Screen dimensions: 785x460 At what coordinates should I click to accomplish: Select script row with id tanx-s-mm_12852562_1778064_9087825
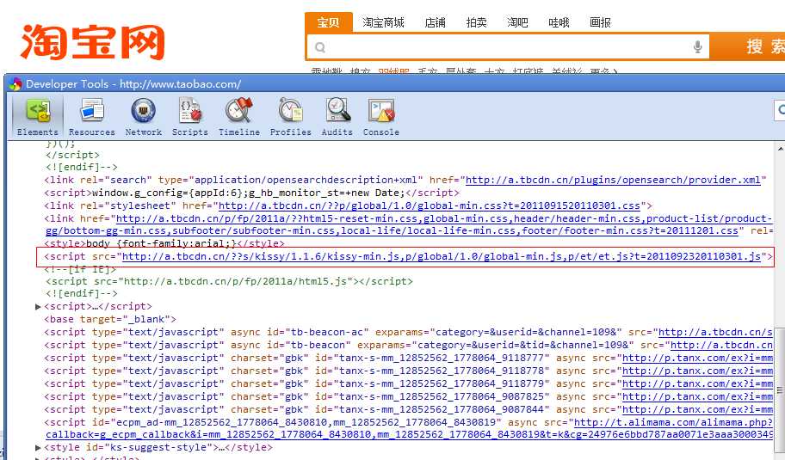click(409, 397)
